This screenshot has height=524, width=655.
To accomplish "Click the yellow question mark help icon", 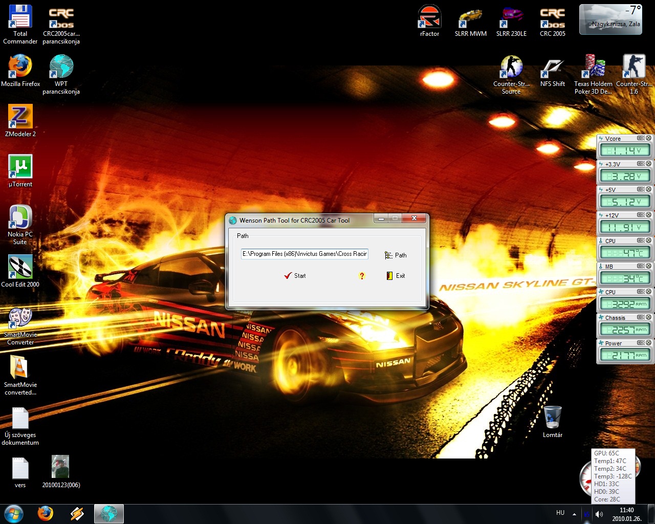I will pos(362,275).
